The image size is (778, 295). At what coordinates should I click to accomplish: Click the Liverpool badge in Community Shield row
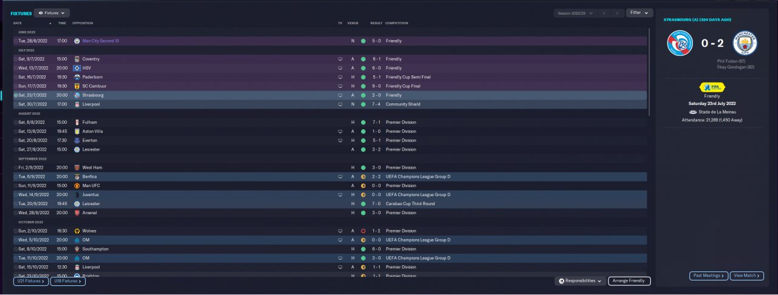77,104
